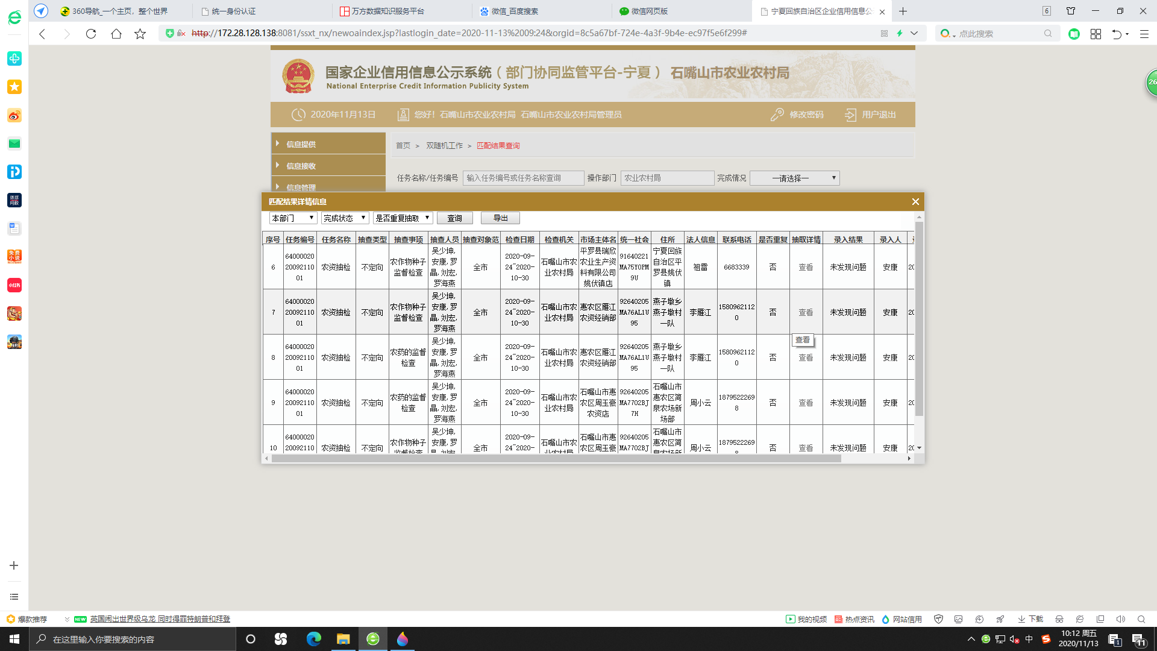
Task: Expand 信息提供 menu section
Action: (x=301, y=144)
